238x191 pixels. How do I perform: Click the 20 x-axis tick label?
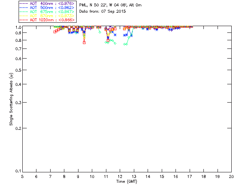[x=231, y=177]
